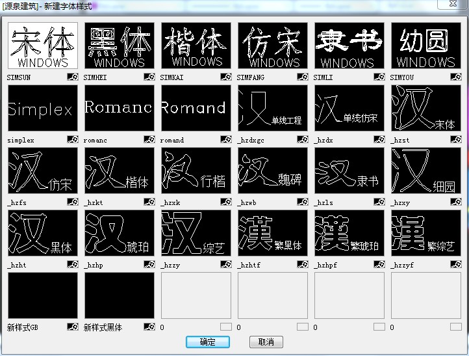Click the edit icon beside _hzhp

click(x=149, y=264)
